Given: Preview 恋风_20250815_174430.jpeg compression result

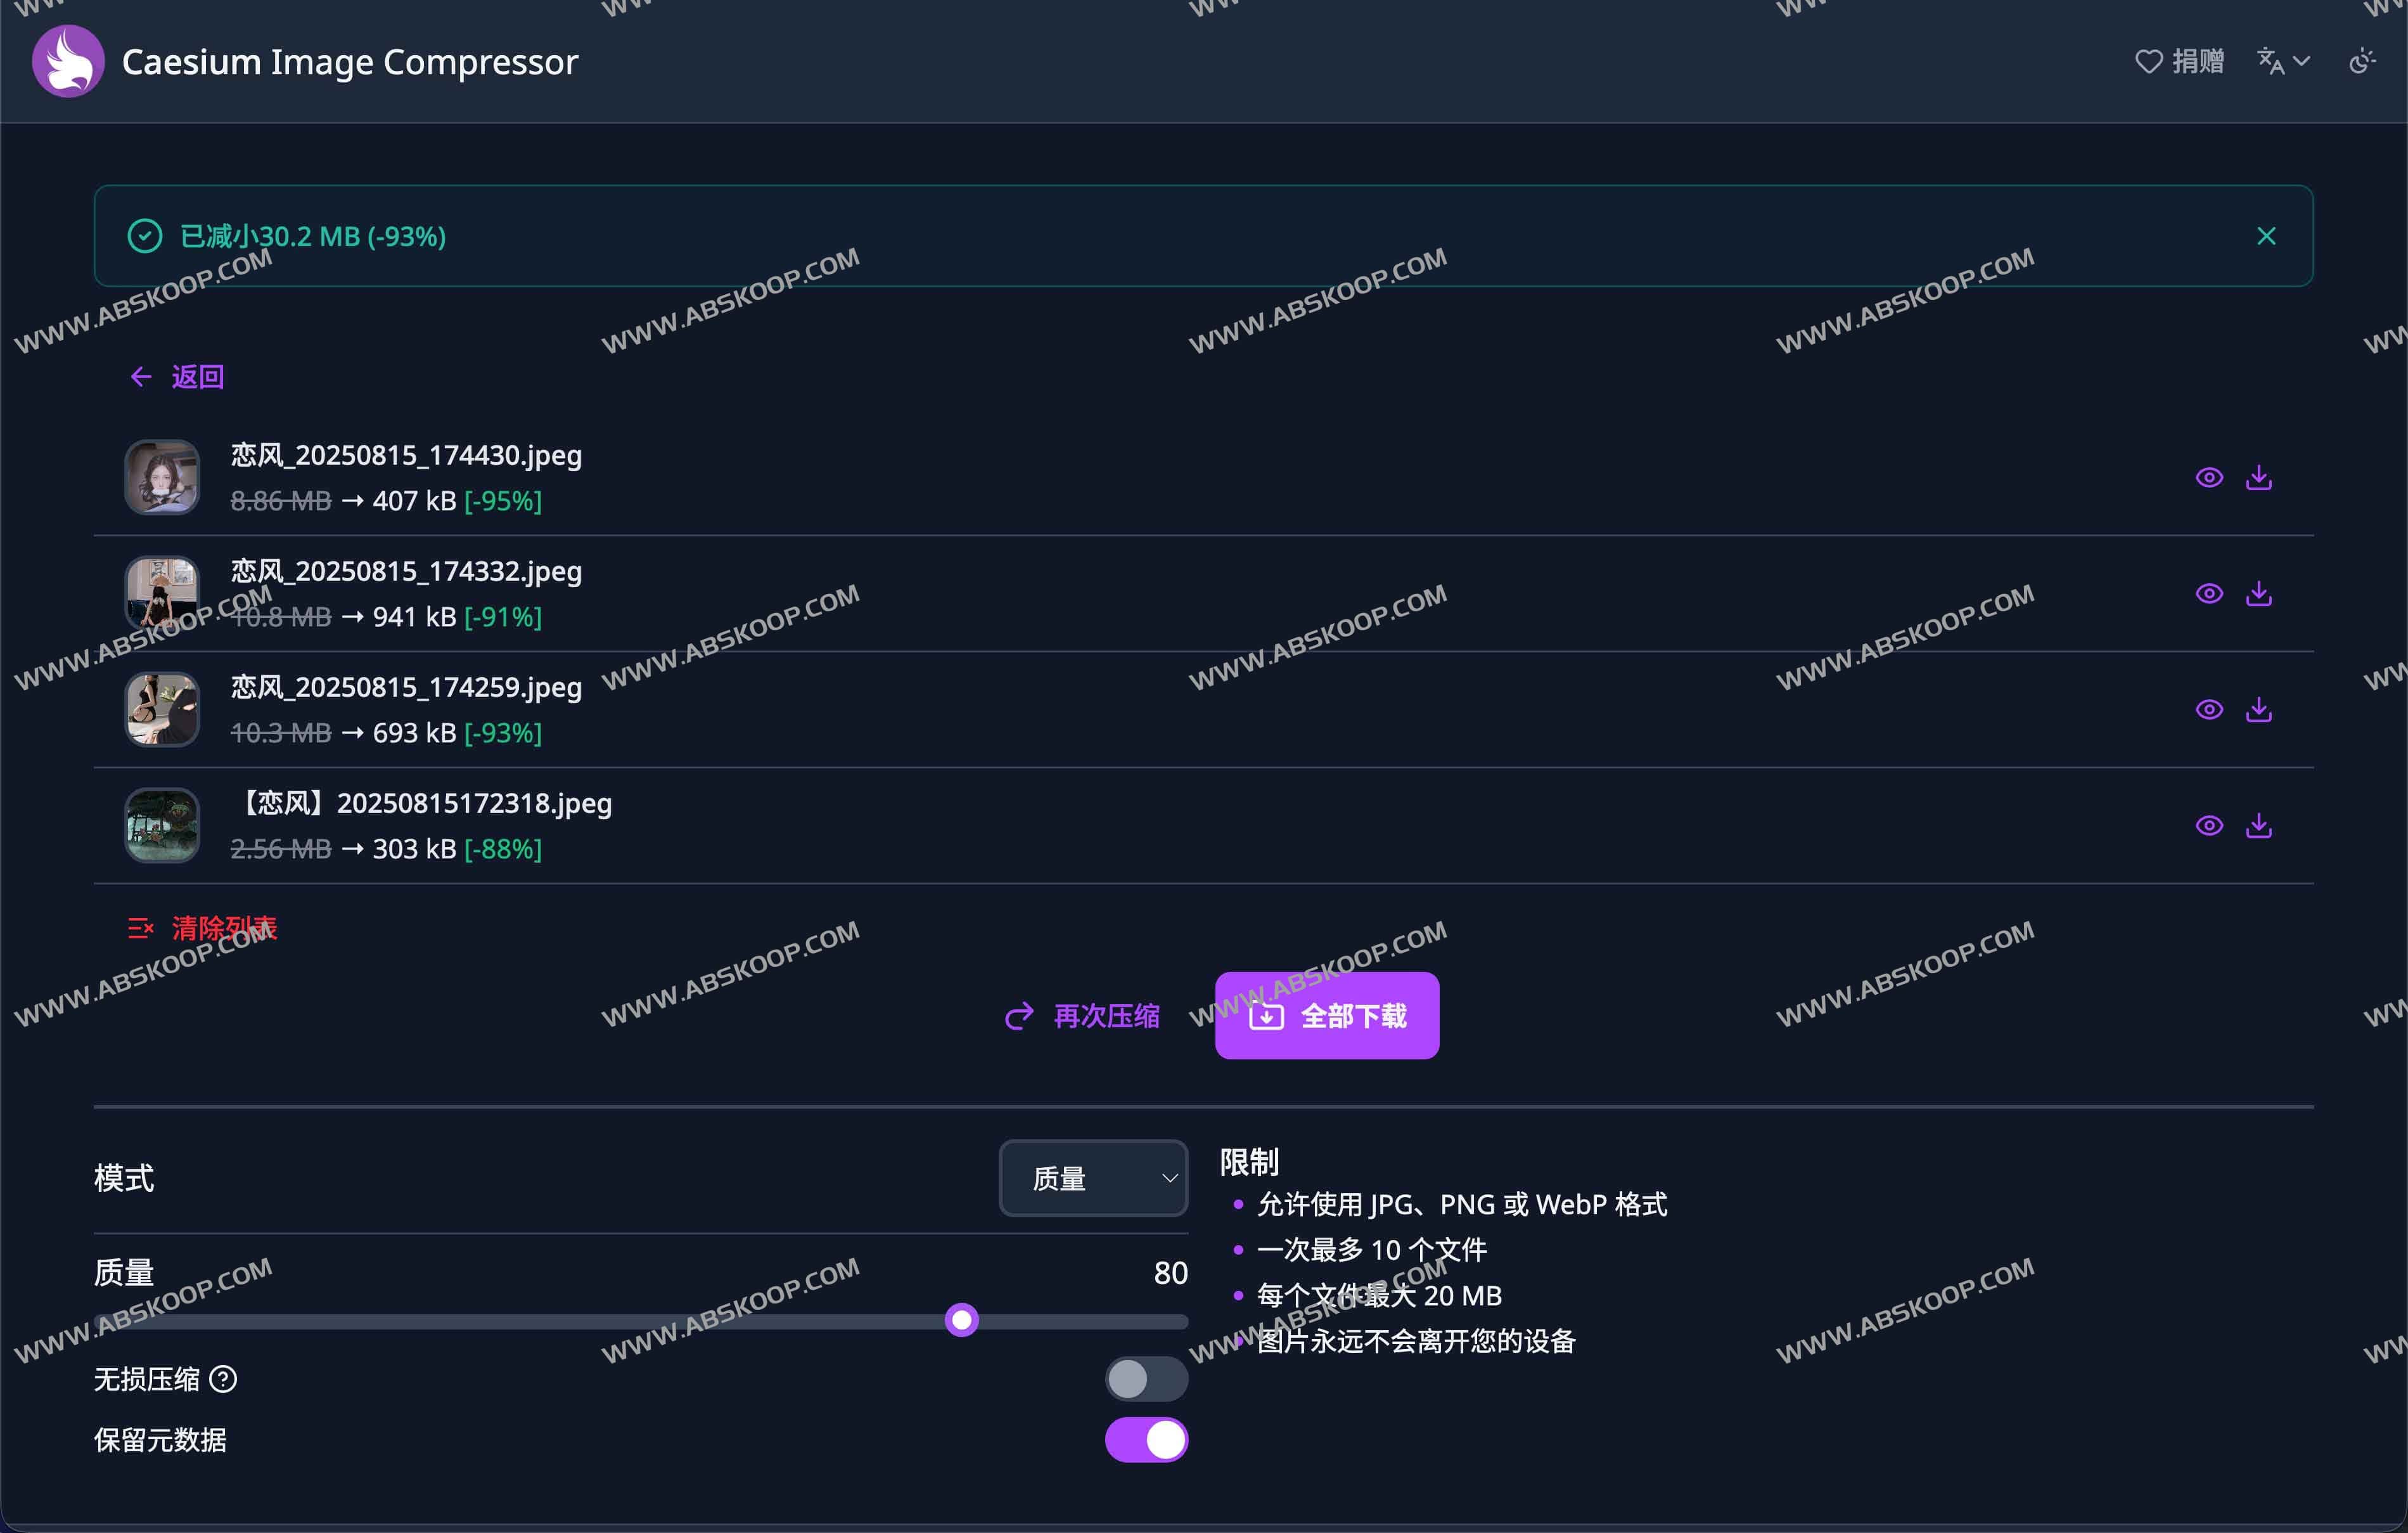Looking at the screenshot, I should point(2210,477).
